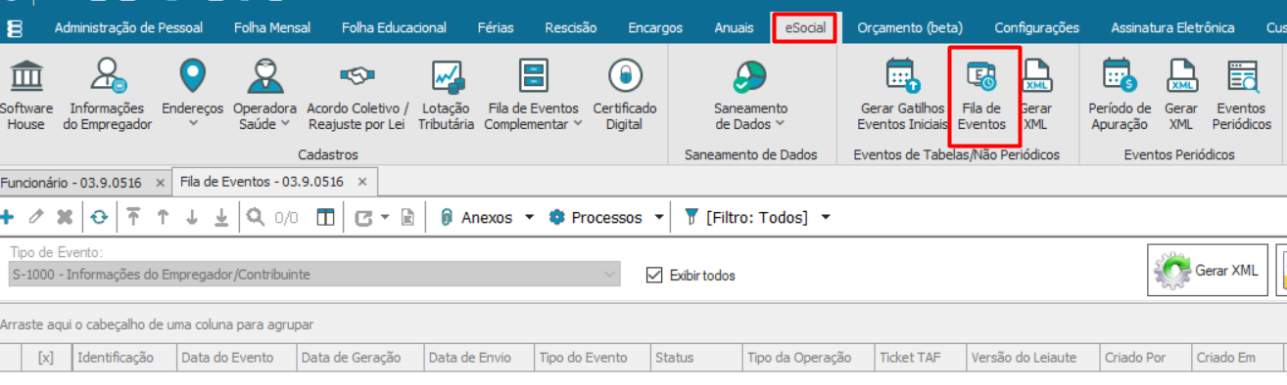The width and height of the screenshot is (1287, 385).
Task: Click the search magnifier icon
Action: click(x=256, y=217)
